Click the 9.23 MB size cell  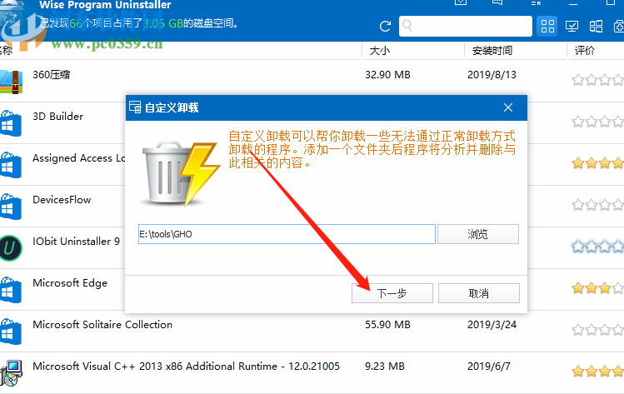[x=384, y=367]
